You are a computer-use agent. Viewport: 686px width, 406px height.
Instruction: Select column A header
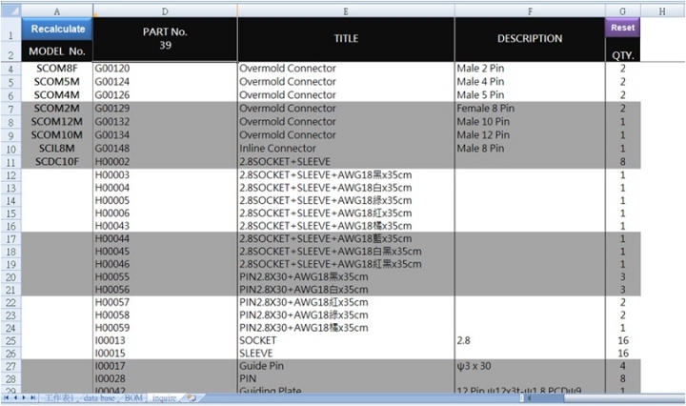click(57, 11)
